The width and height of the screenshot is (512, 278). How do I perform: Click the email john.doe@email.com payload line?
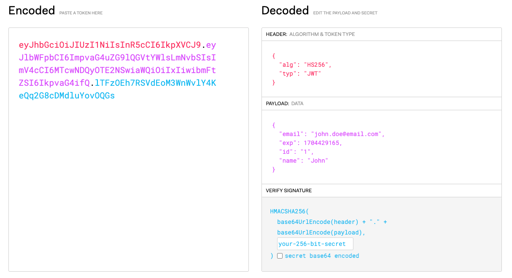click(x=332, y=134)
